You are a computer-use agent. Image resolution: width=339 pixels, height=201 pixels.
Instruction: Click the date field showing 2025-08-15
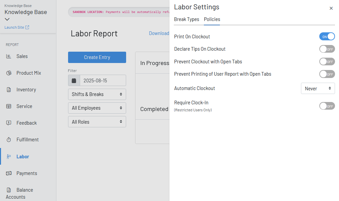(x=102, y=81)
